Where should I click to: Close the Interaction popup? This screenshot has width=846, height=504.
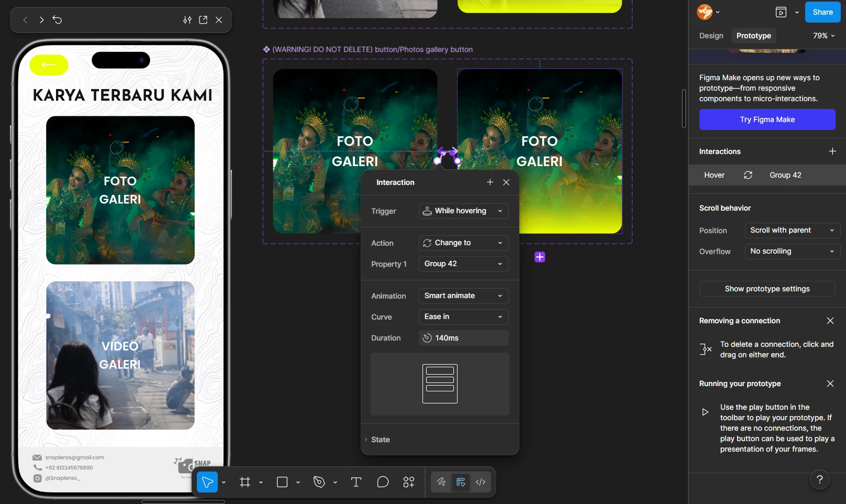pyautogui.click(x=506, y=182)
